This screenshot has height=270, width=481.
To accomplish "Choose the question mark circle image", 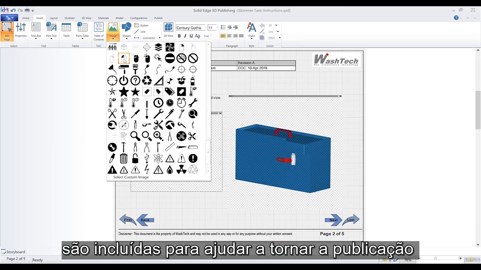I will click(x=135, y=80).
